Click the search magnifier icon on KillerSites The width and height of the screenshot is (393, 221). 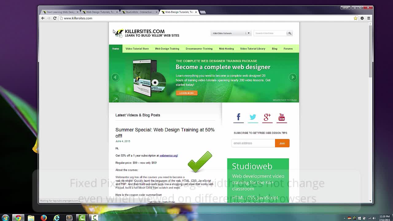(x=290, y=33)
